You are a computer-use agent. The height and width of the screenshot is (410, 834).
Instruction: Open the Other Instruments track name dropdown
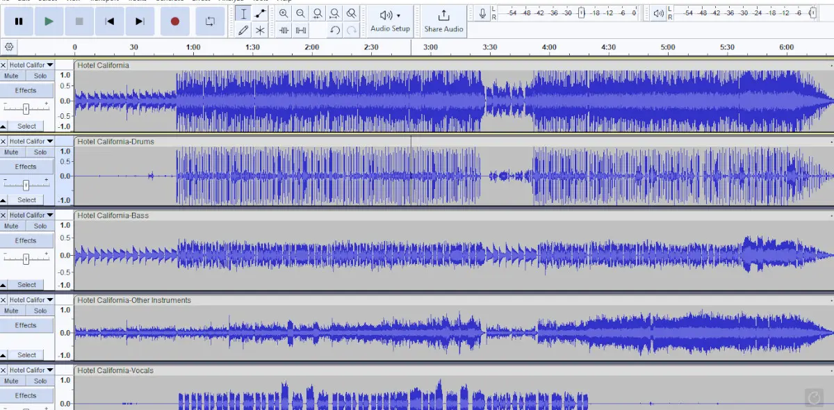pos(31,300)
